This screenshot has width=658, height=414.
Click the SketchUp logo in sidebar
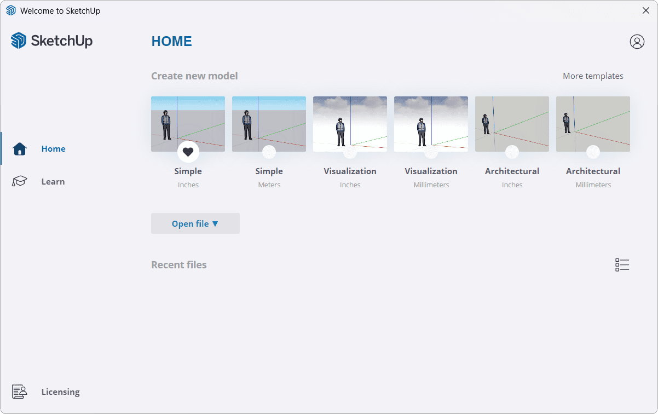point(51,41)
